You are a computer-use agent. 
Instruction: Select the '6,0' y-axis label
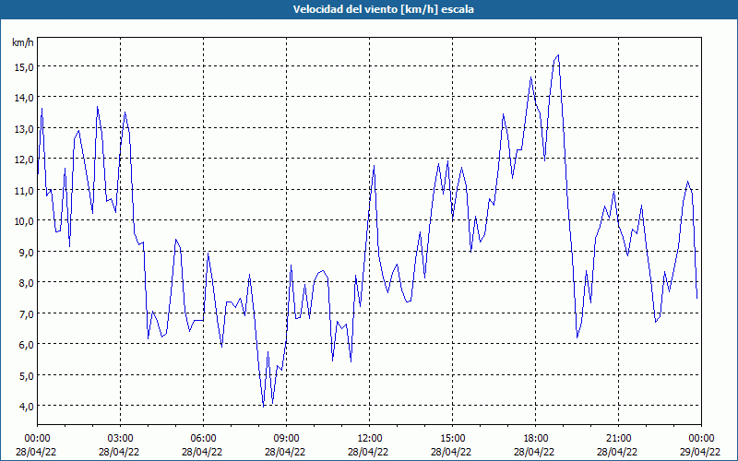click(26, 344)
